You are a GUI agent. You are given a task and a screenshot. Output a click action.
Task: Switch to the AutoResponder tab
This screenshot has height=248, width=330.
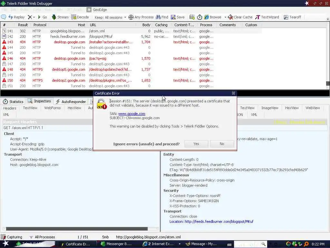(71, 102)
